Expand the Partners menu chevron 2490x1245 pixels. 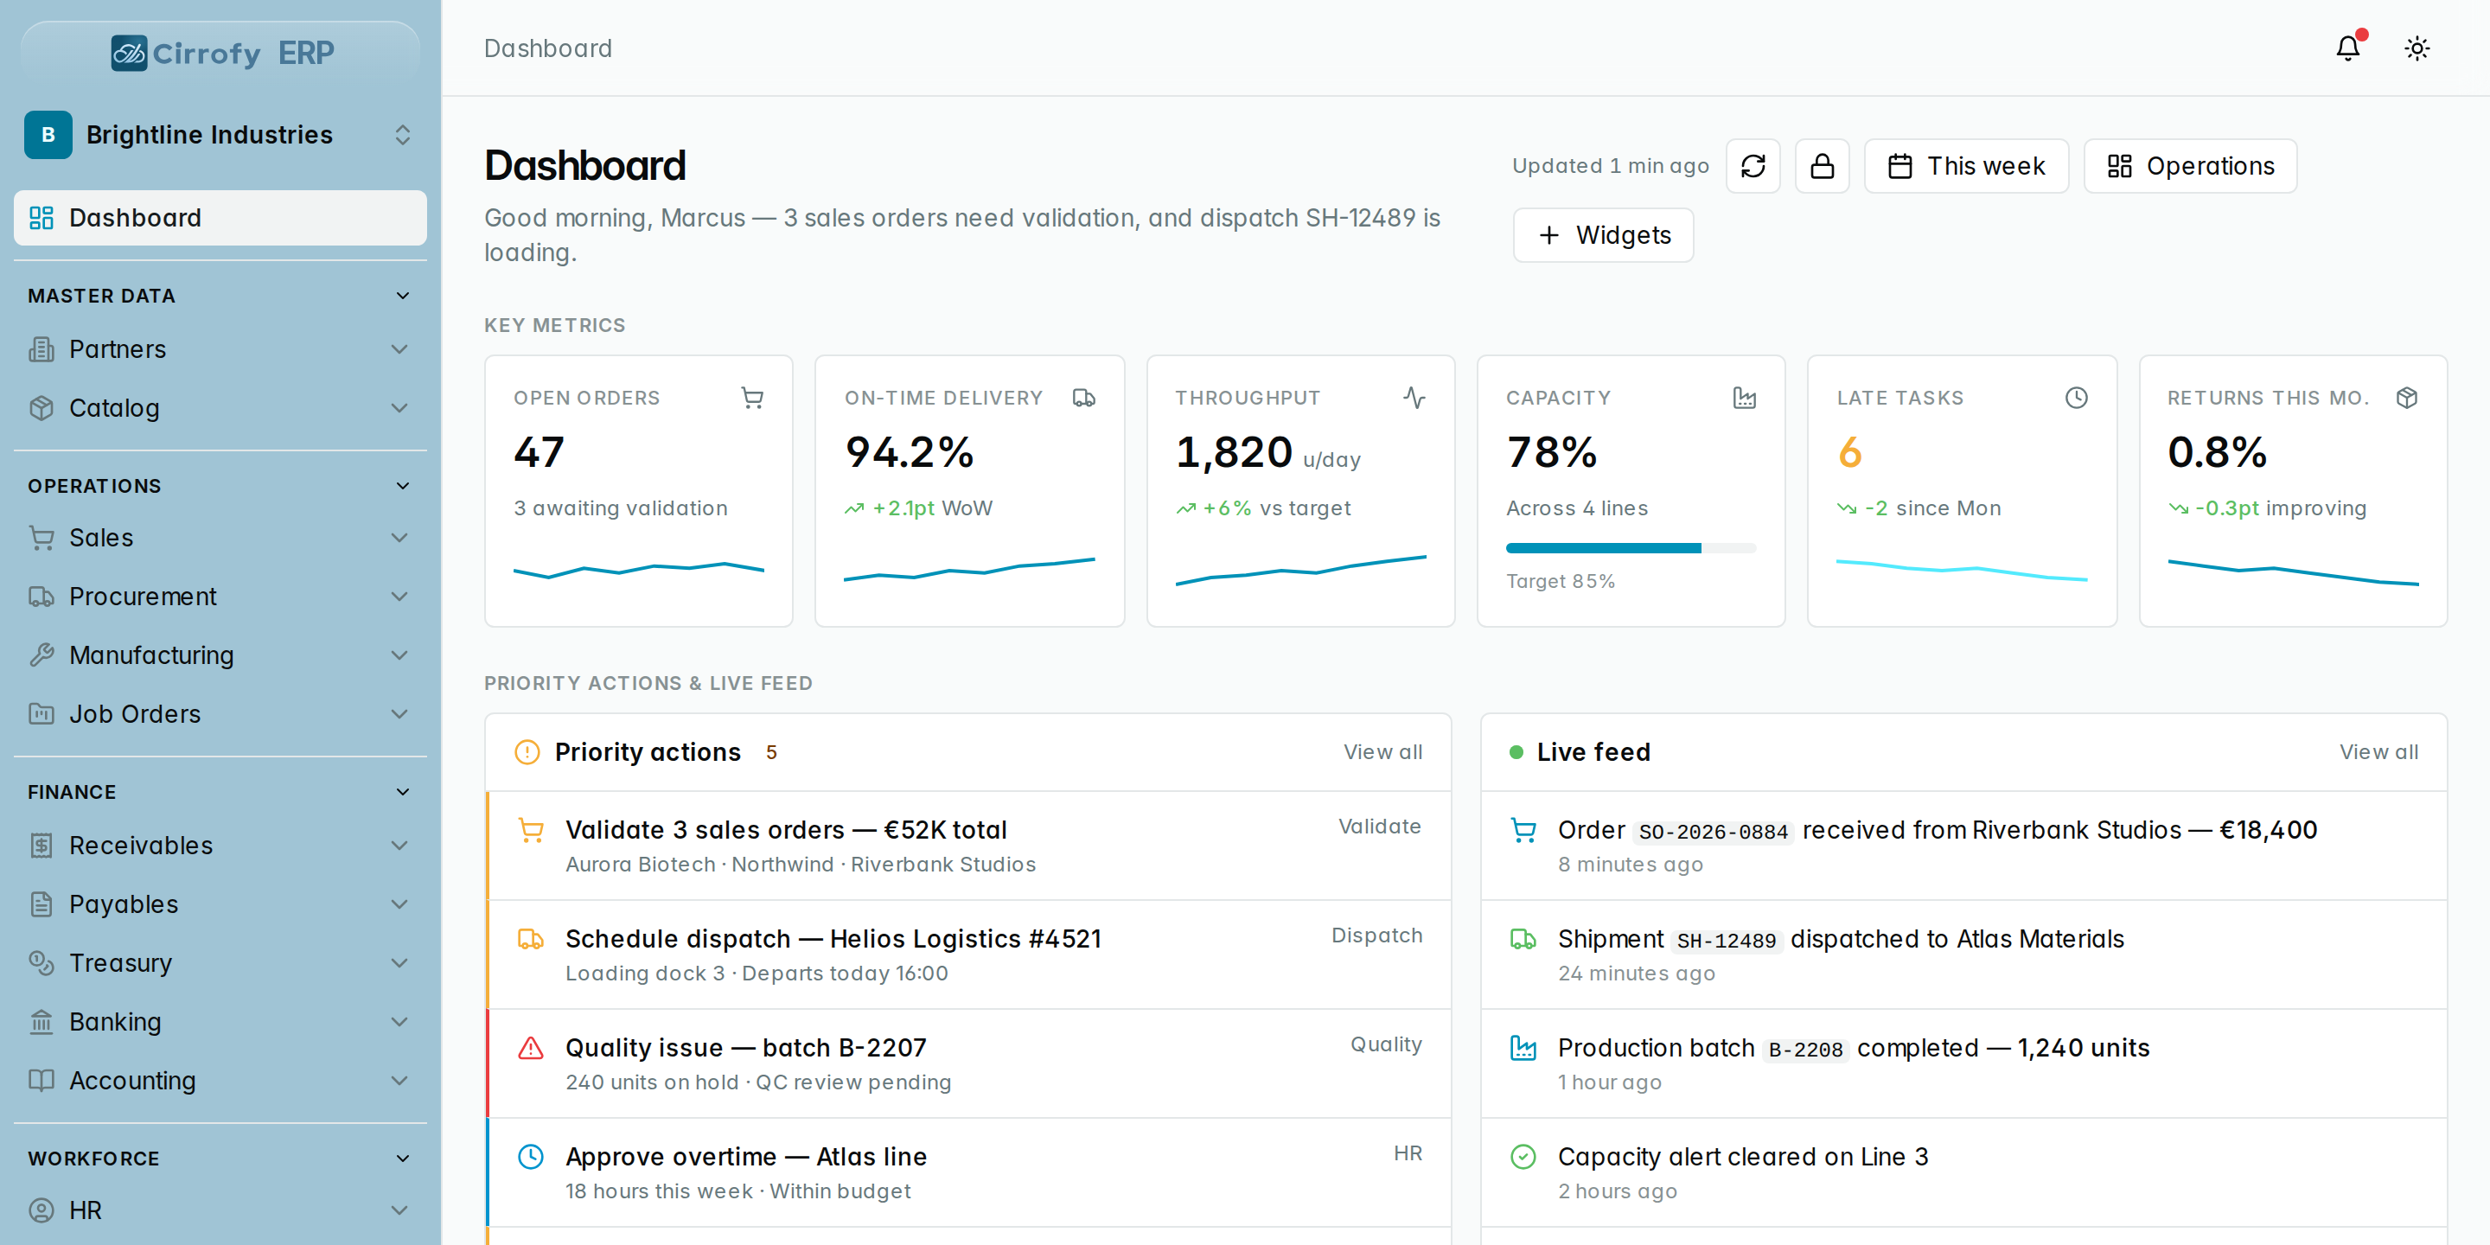399,349
